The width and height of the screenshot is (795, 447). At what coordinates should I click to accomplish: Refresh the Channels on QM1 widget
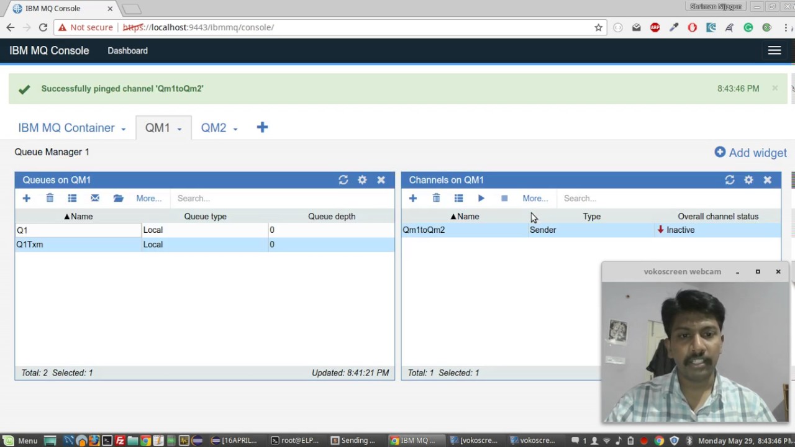tap(730, 180)
